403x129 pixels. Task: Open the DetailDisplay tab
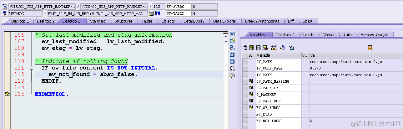point(194,21)
